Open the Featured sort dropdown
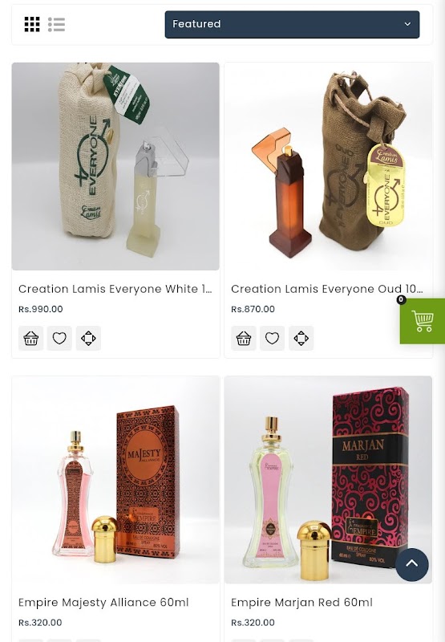This screenshot has height=642, width=445. click(x=292, y=25)
